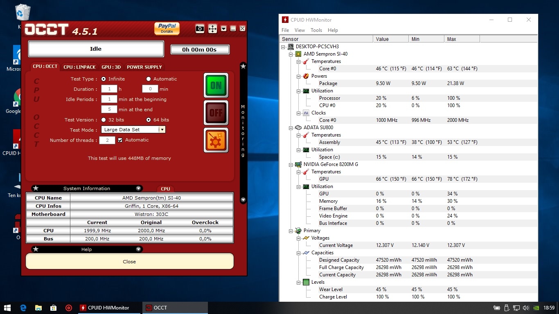Click the Clocks waveform icon
Screen dimensions: 559x314
pyautogui.click(x=306, y=113)
